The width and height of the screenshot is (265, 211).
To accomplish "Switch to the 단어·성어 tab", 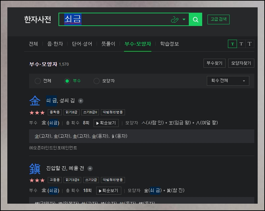I will pyautogui.click(x=82, y=44).
